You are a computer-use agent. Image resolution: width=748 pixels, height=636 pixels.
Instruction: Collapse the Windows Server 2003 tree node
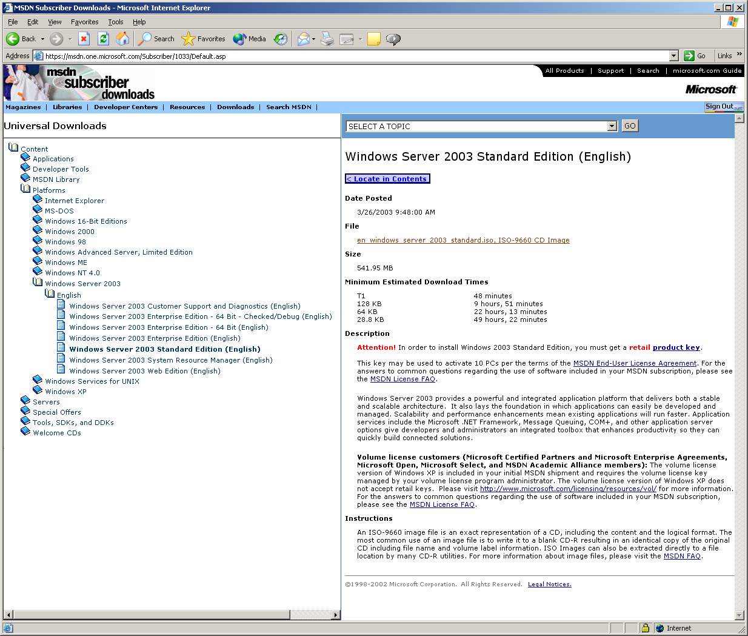point(37,283)
